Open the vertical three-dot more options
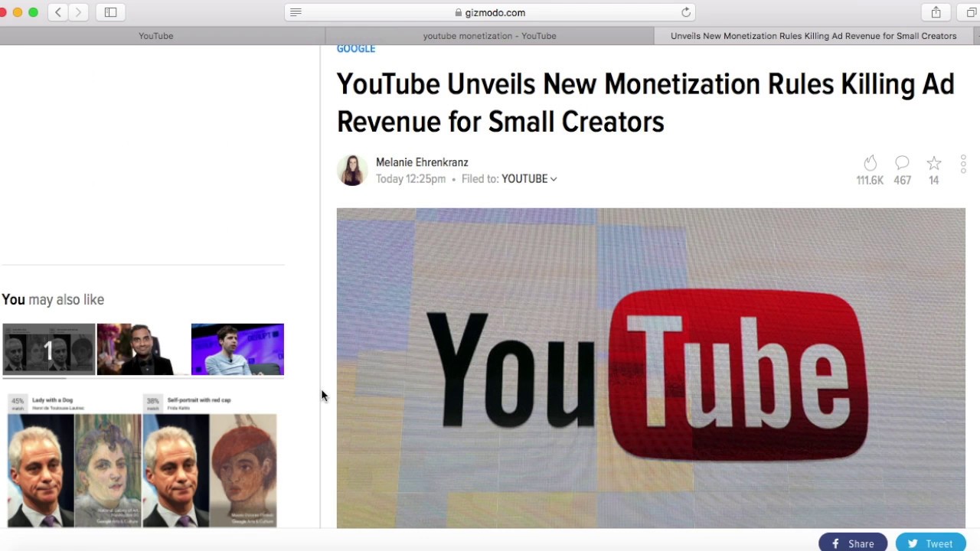980x551 pixels. click(963, 164)
